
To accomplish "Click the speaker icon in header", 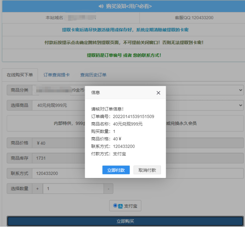I will click(x=101, y=7).
